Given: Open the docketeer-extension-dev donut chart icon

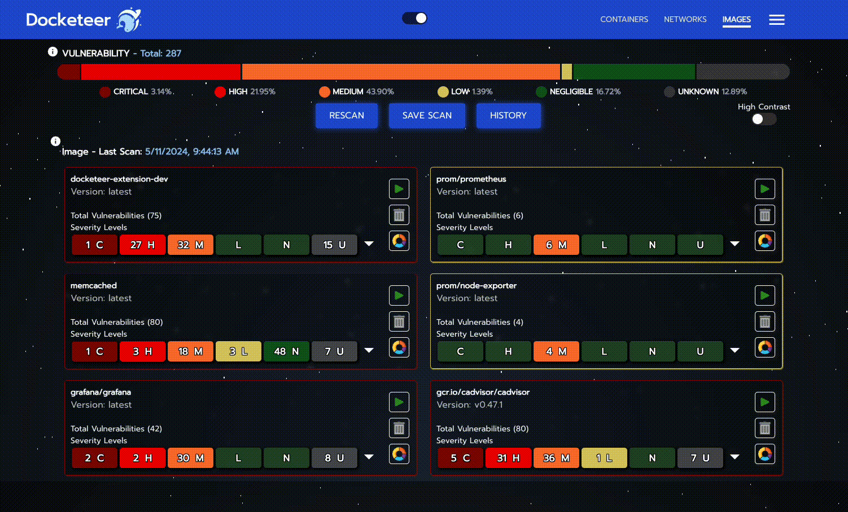Looking at the screenshot, I should 399,241.
